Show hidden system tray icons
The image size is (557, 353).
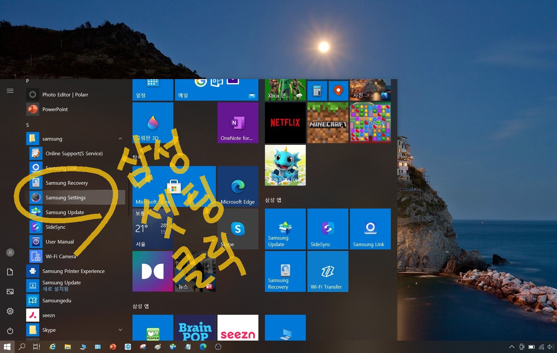click(x=512, y=347)
